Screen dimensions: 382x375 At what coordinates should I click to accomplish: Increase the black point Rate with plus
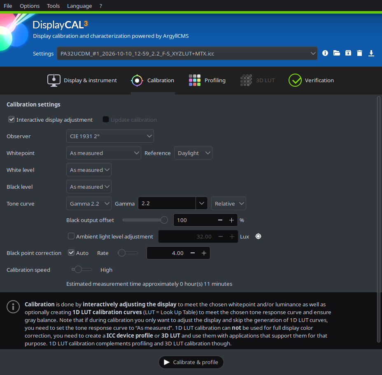[204, 253]
